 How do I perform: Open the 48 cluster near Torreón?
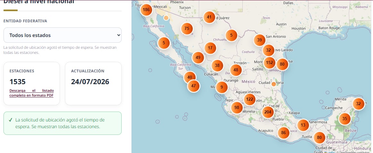tap(236, 70)
